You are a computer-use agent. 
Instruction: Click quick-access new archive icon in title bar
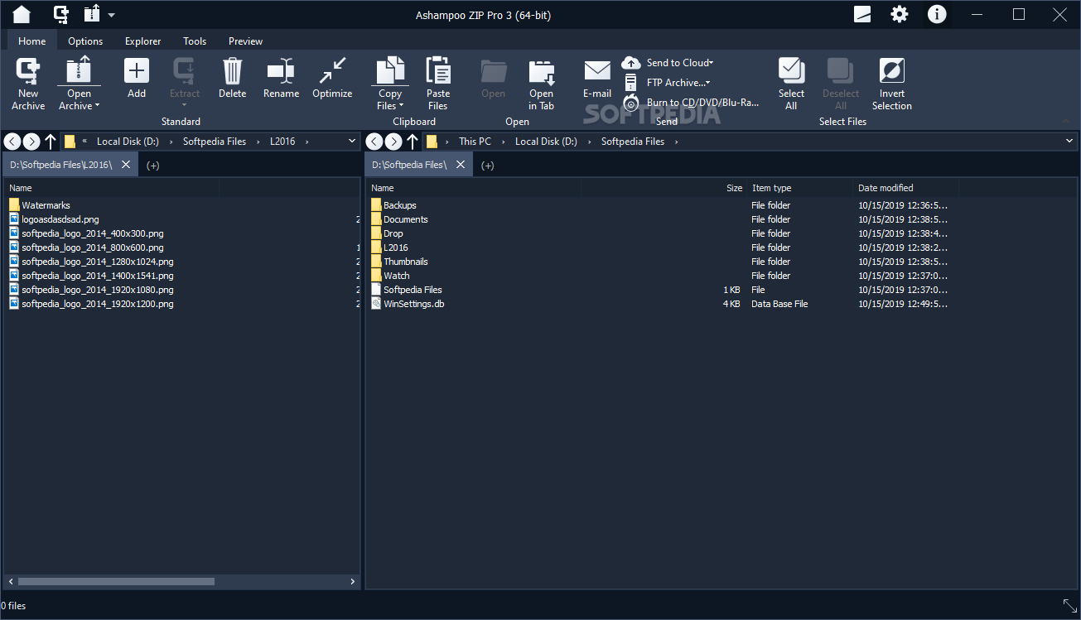pyautogui.click(x=61, y=14)
